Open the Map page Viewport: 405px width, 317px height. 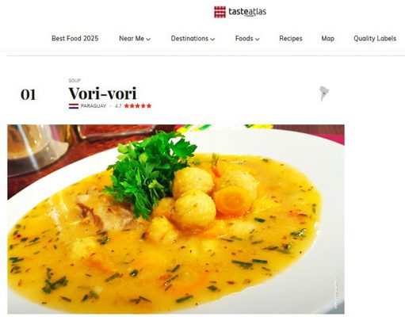tap(327, 39)
